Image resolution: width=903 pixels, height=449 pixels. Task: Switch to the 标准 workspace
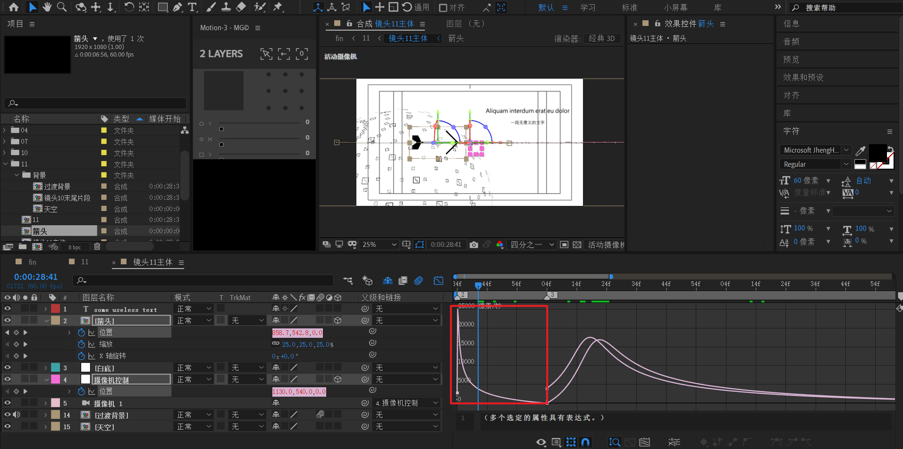[x=630, y=8]
